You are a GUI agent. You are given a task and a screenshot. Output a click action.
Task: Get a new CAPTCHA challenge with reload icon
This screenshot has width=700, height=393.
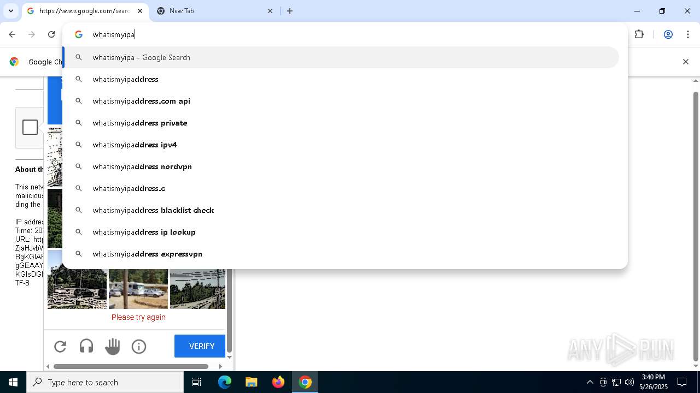click(x=60, y=346)
